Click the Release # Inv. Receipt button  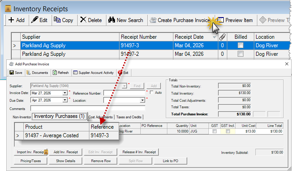pyautogui.click(x=139, y=152)
